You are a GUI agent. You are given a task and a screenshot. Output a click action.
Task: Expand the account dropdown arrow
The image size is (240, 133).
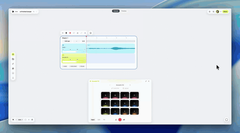click(x=221, y=12)
